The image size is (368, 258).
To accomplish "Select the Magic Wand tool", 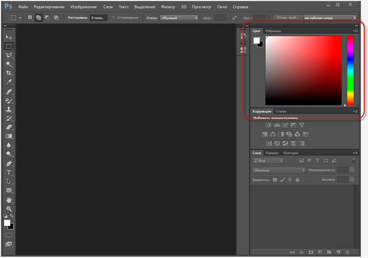I will 9,64.
